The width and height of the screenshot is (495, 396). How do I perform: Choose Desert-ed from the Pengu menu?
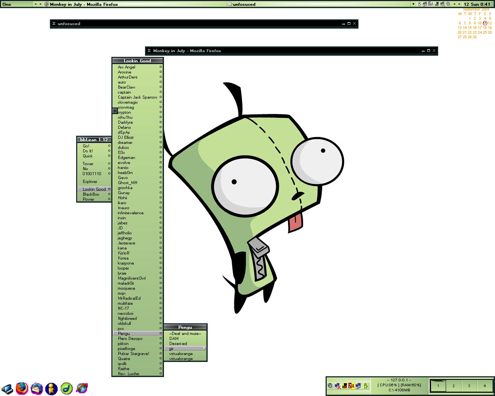(178, 343)
